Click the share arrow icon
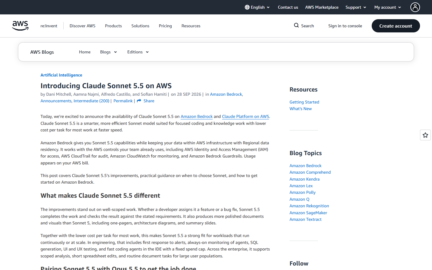 pyautogui.click(x=139, y=101)
